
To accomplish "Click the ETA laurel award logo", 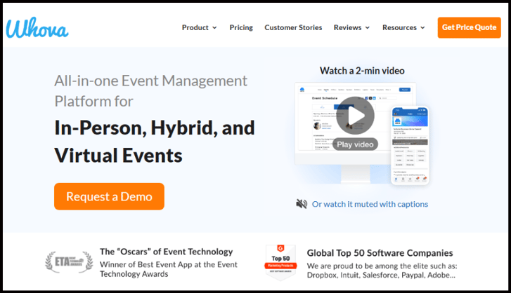I will pyautogui.click(x=67, y=261).
